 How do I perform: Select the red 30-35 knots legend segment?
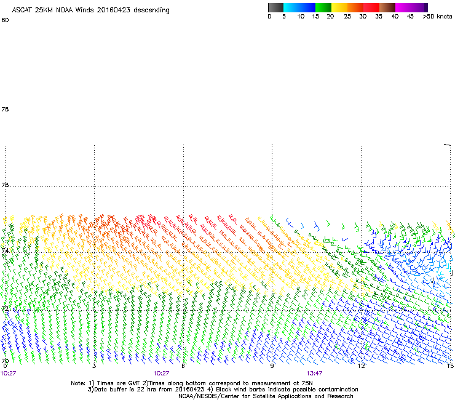click(x=371, y=7)
